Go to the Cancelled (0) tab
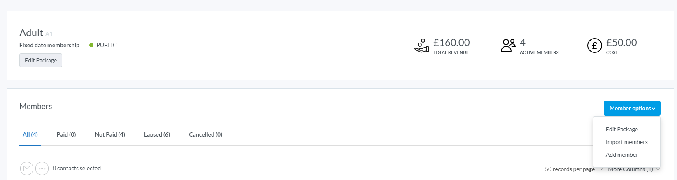The width and height of the screenshot is (677, 180). (205, 134)
